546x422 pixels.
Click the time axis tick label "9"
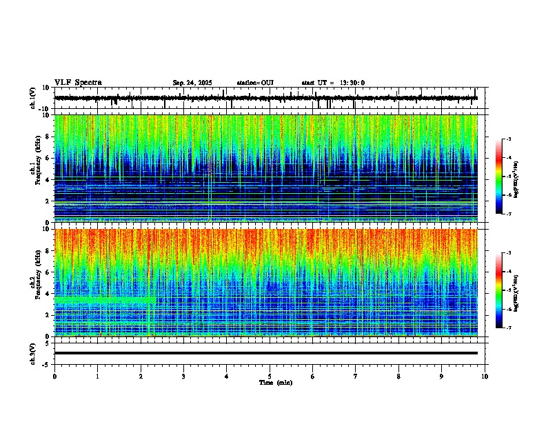point(441,376)
